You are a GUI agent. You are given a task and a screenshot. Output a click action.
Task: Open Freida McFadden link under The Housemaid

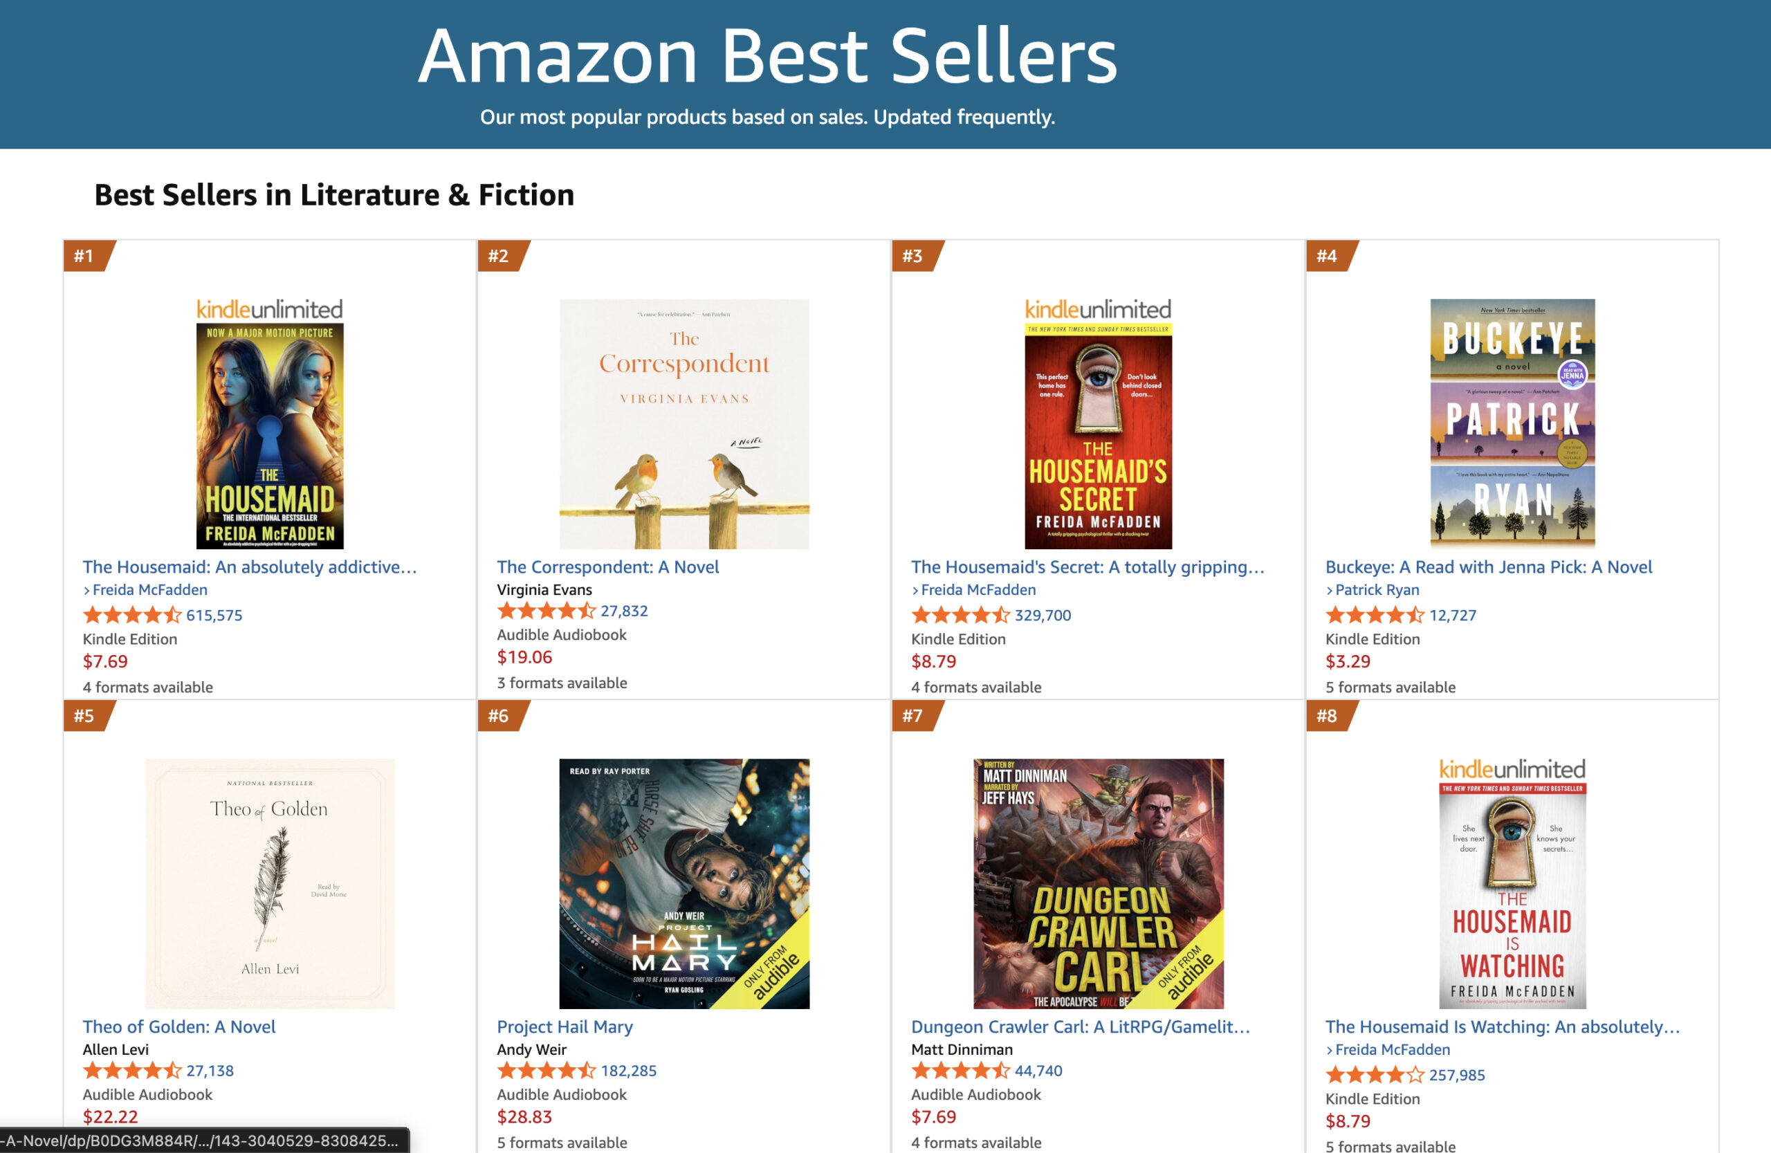[x=149, y=590]
